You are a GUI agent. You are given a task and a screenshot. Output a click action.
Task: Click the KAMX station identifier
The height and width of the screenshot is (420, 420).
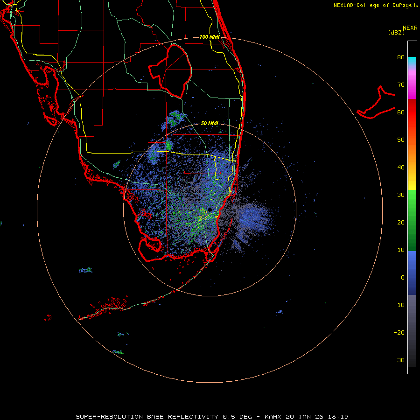pyautogui.click(x=273, y=417)
